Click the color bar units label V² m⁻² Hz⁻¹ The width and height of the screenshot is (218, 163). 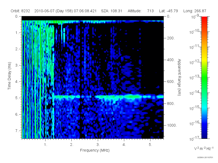204,148
